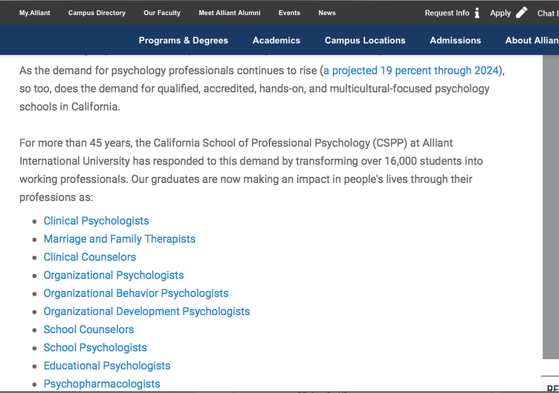
Task: Click the Request Info icon
Action: pos(477,13)
